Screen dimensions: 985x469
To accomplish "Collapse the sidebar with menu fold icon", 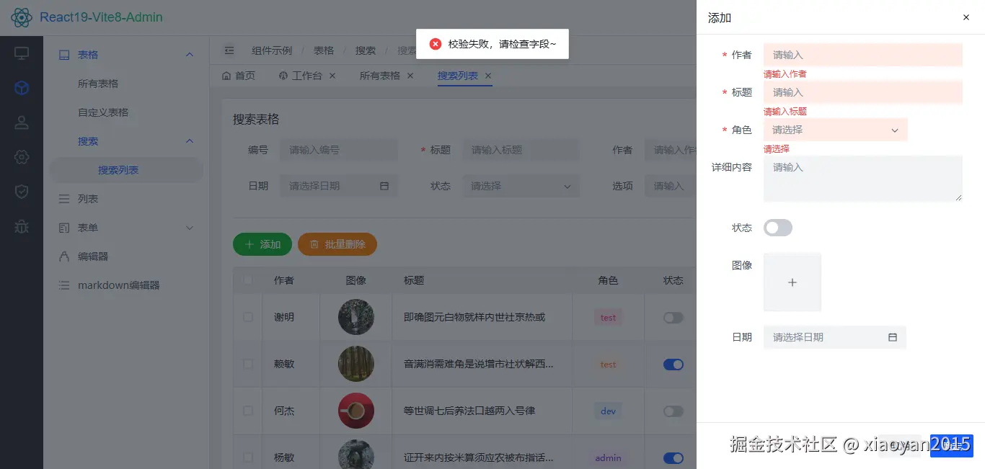I will click(229, 50).
